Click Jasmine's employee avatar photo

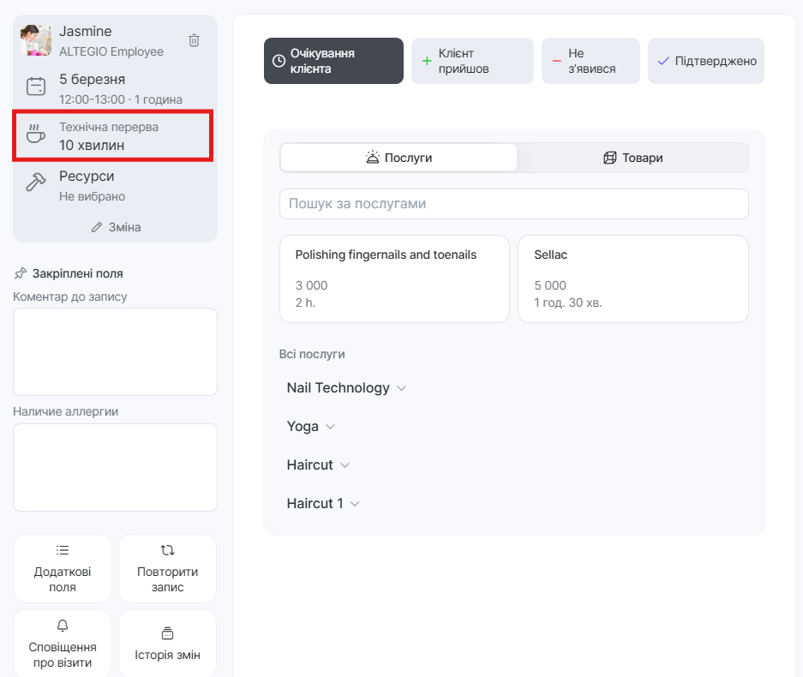[36, 40]
